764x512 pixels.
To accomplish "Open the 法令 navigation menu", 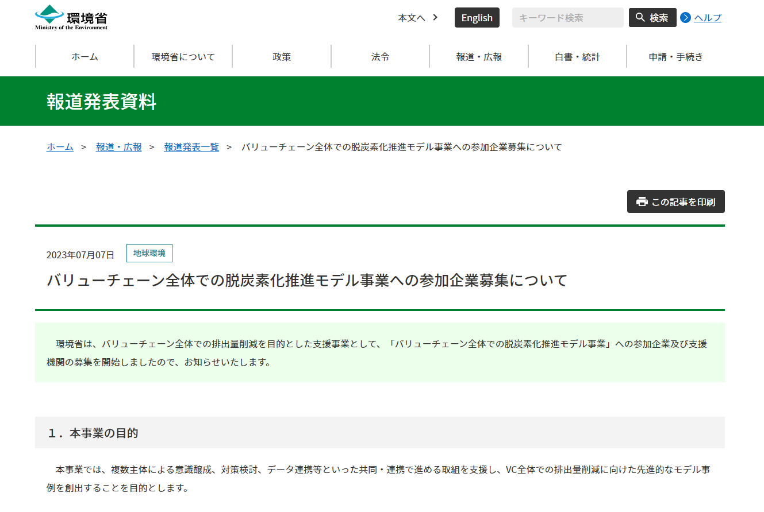I will pos(380,56).
